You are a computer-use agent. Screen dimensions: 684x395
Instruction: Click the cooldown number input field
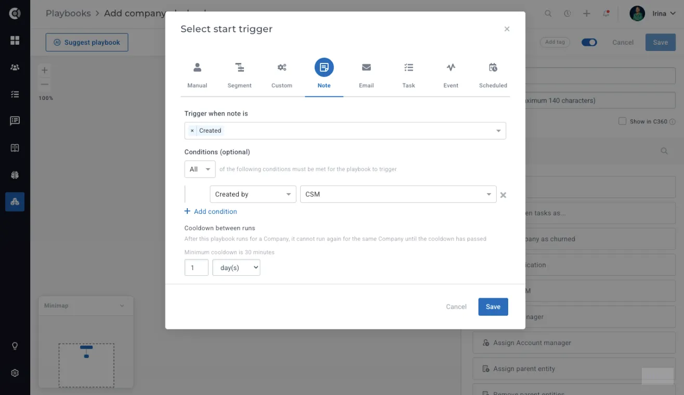(196, 267)
